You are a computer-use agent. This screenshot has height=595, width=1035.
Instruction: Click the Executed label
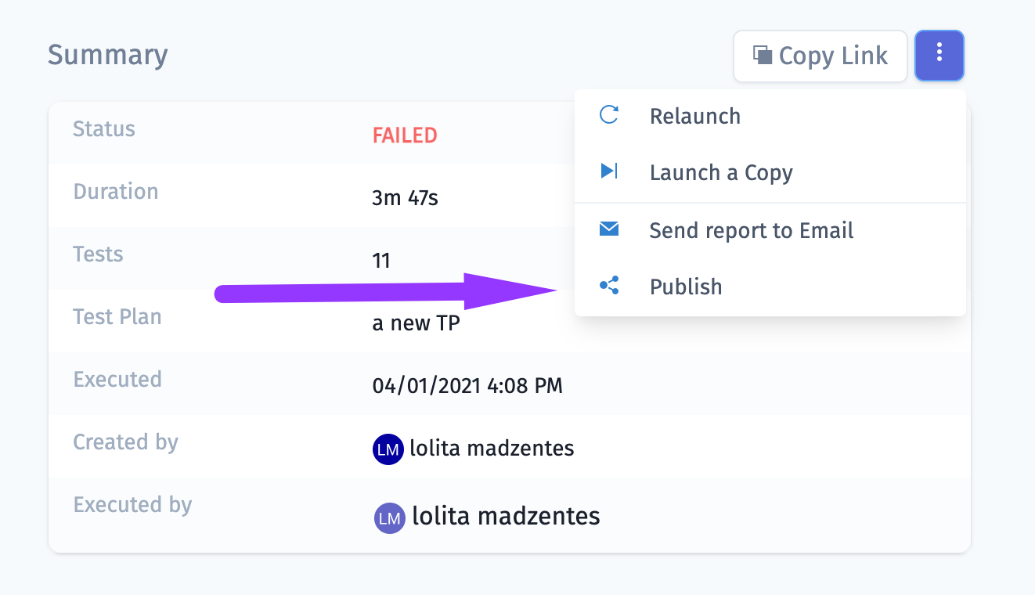(x=117, y=380)
